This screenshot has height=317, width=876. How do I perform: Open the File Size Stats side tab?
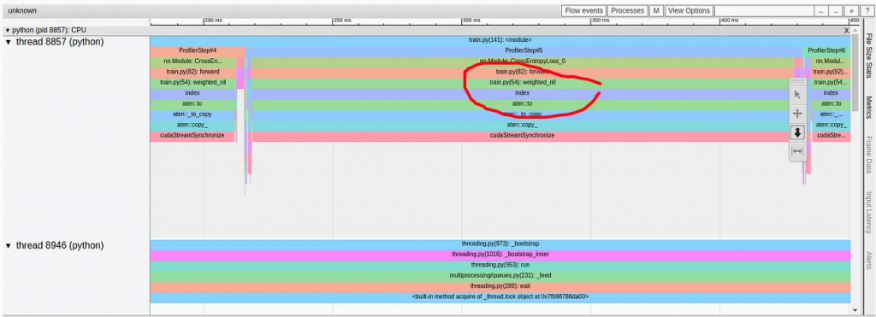869,56
